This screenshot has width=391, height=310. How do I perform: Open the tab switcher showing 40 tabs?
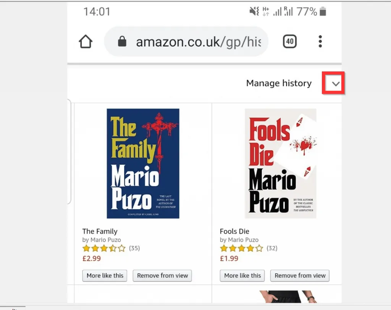[x=289, y=41]
